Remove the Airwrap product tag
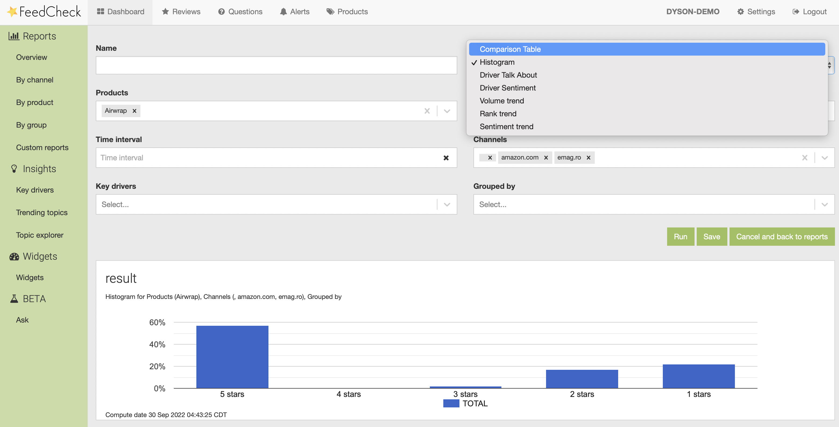Image resolution: width=839 pixels, height=427 pixels. 134,111
